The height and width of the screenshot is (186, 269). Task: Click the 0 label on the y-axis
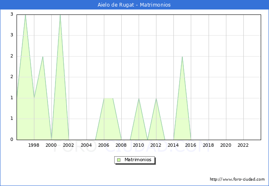tap(12, 139)
